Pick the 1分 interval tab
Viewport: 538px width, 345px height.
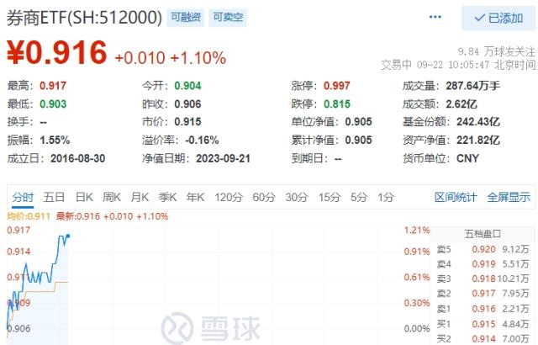(386, 198)
